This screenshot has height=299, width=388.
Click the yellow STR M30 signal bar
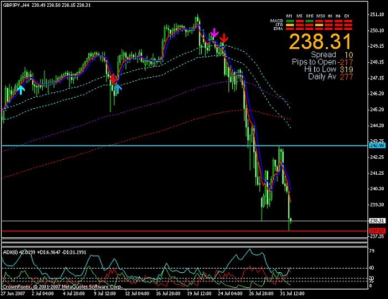pyautogui.click(x=320, y=25)
